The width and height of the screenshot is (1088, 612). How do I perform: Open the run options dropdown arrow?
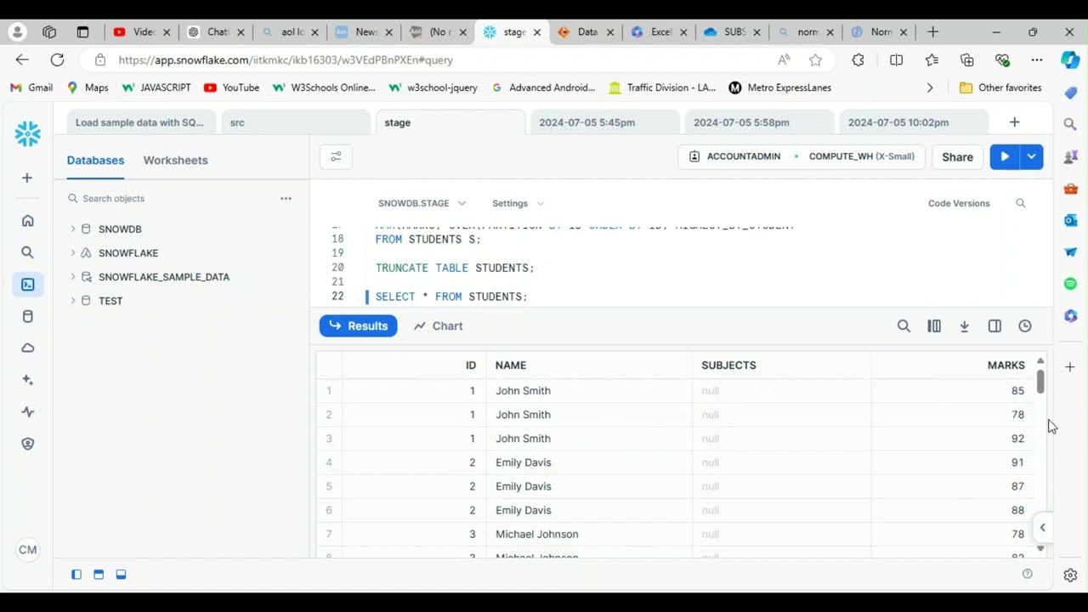1031,156
